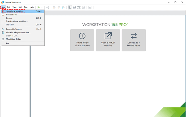Click the green Power On play icon
Viewport: 186px width, 117px height.
click(x=39, y=7)
